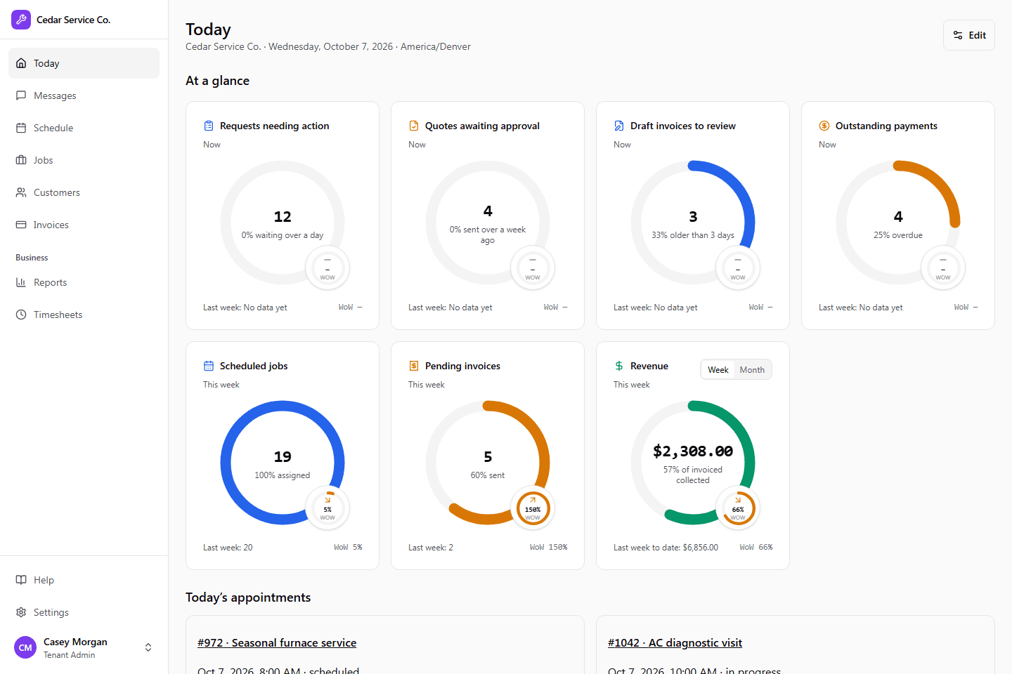This screenshot has height=674, width=1012.
Task: Switch Revenue card to Month view
Action: point(752,370)
